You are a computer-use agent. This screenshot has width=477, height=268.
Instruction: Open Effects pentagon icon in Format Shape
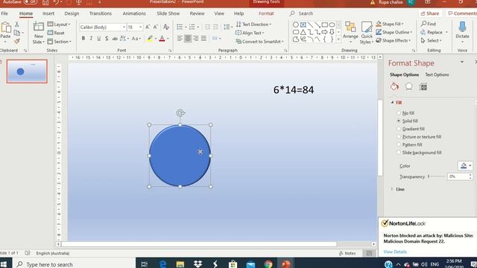pos(408,87)
